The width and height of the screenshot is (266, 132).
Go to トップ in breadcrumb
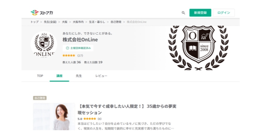(34, 22)
